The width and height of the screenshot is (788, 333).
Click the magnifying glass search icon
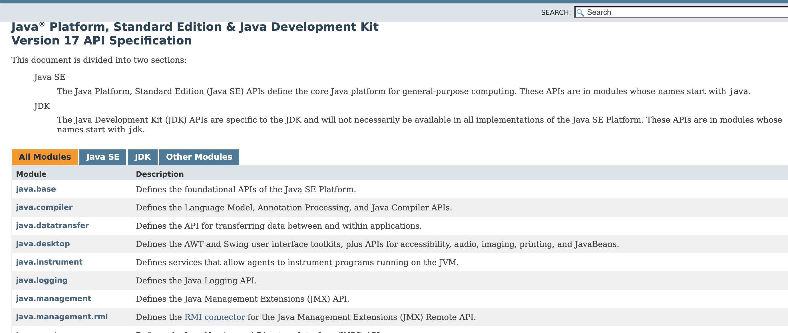coord(580,13)
